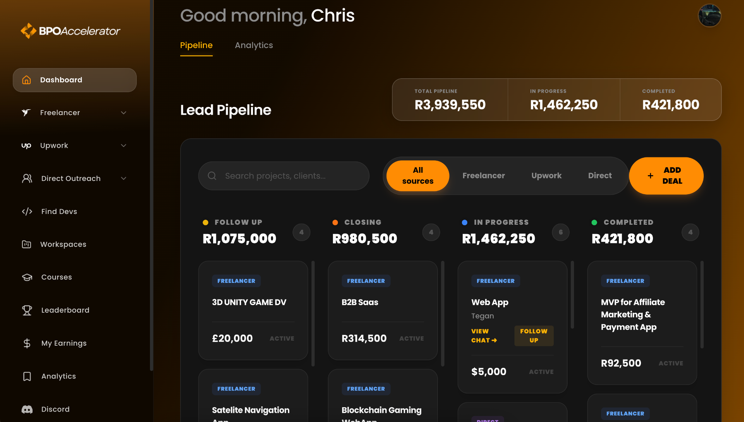
Task: Click the Workspaces folder icon
Action: pyautogui.click(x=26, y=244)
